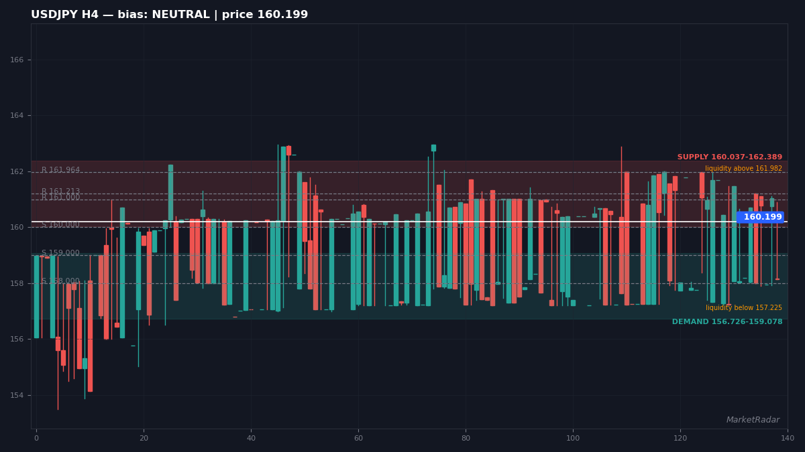The height and width of the screenshot is (452, 805).
Task: Click the 120 bar index axis tick
Action: pyautogui.click(x=680, y=438)
